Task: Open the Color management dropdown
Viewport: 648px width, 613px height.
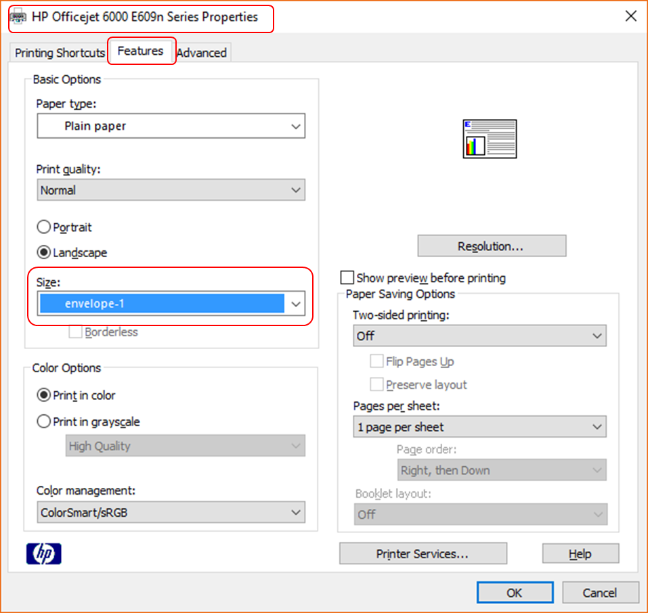Action: click(x=171, y=512)
